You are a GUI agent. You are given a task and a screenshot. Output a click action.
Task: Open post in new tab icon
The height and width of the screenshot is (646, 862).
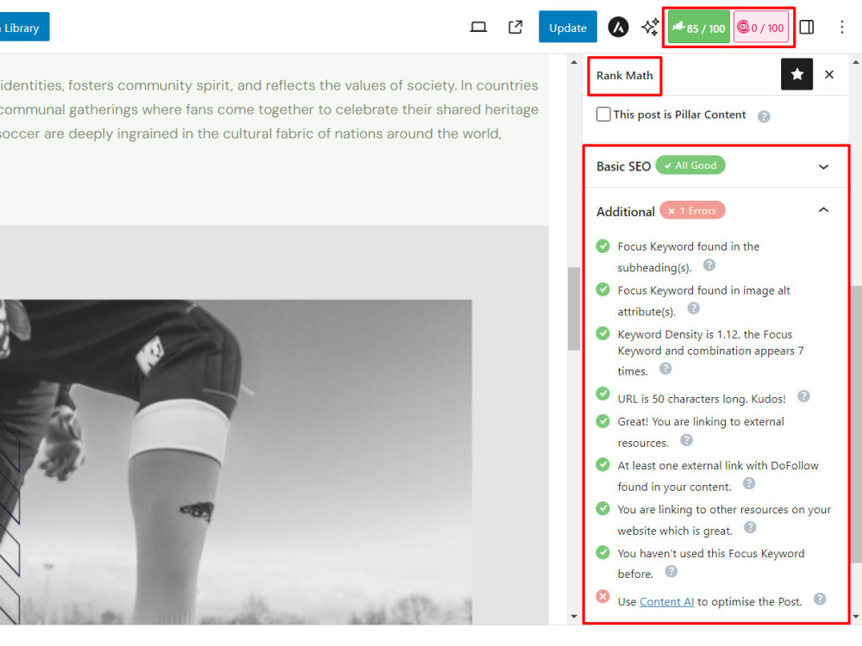coord(515,27)
